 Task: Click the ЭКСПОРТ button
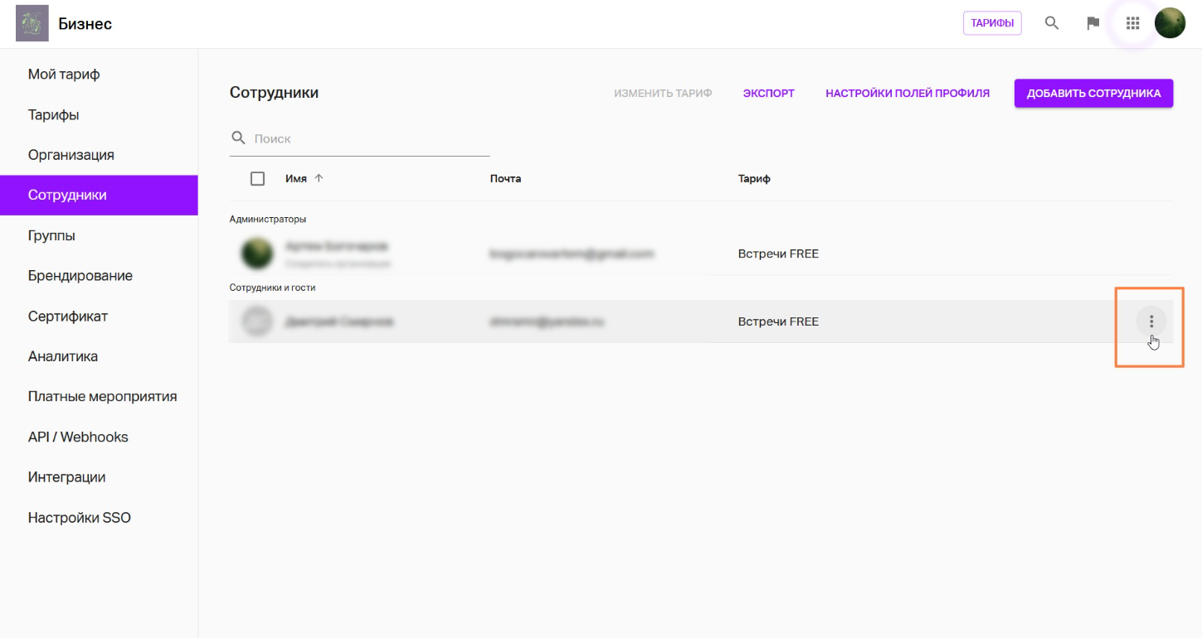coord(769,94)
